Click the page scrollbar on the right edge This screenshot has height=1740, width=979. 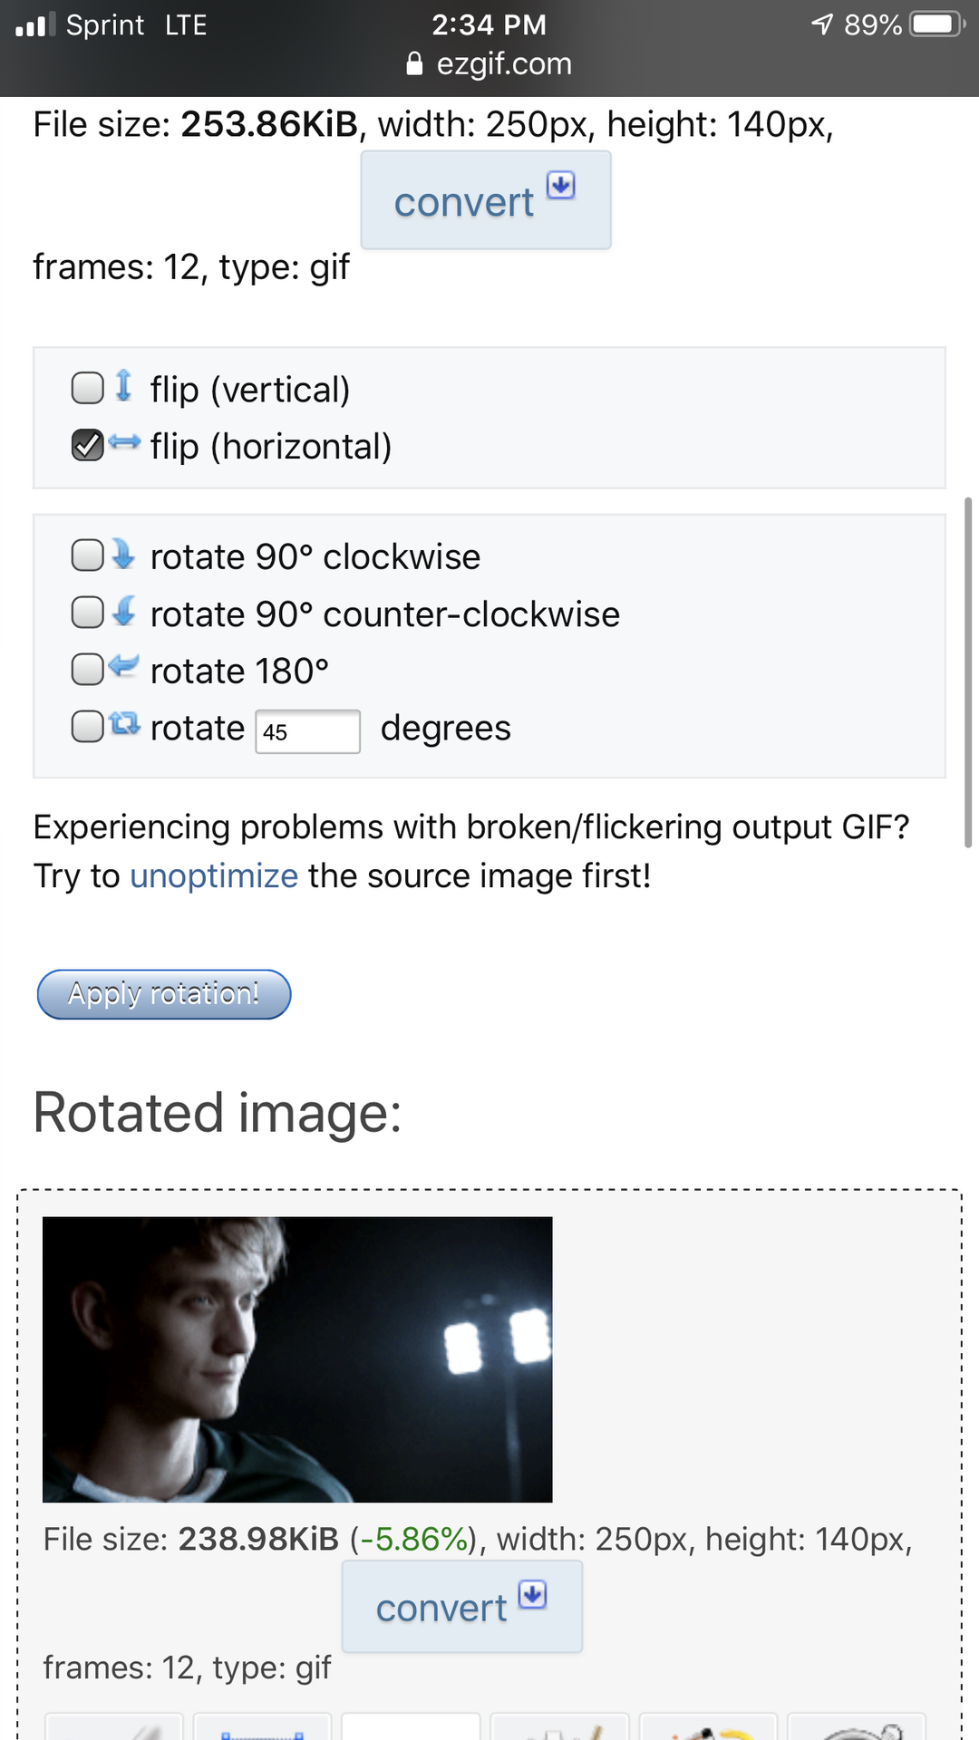967,671
